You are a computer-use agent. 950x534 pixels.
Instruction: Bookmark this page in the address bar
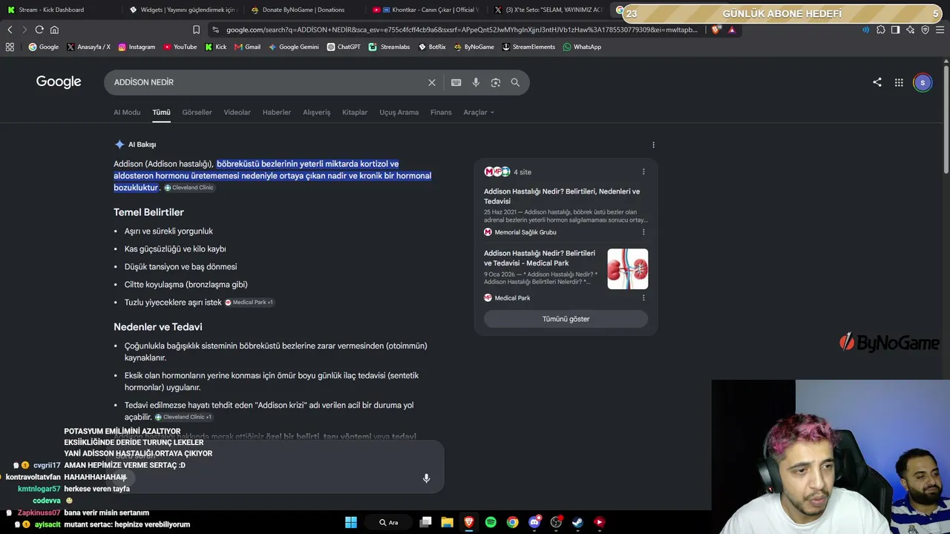[x=196, y=30]
